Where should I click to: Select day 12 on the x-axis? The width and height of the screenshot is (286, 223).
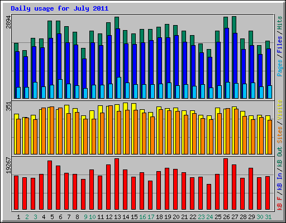pos(109,217)
